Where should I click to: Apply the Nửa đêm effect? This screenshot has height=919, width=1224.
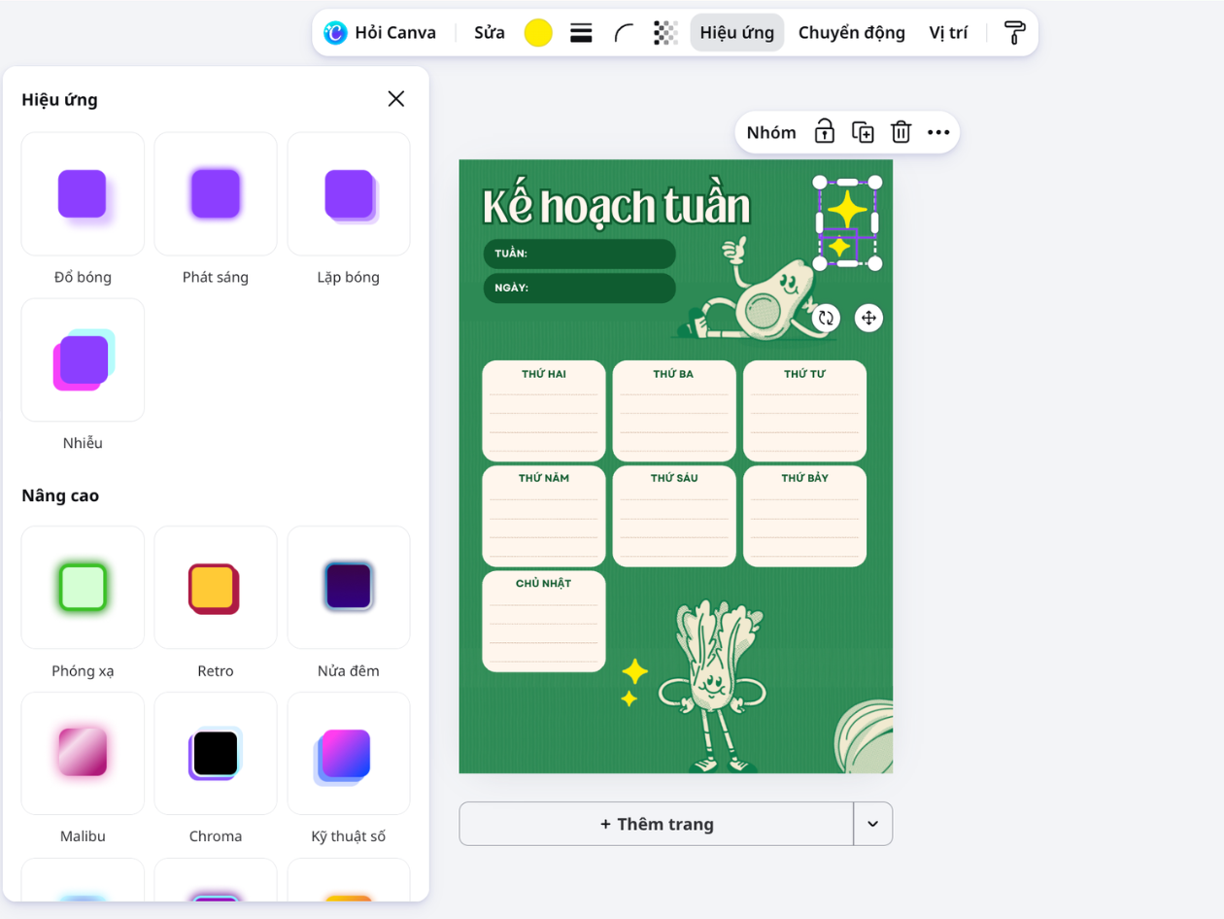[349, 588]
